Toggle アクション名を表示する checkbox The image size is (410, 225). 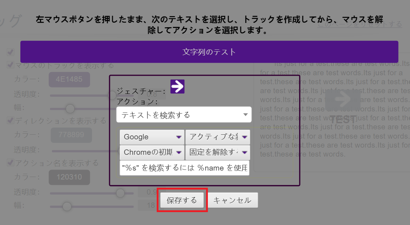[x=10, y=163]
